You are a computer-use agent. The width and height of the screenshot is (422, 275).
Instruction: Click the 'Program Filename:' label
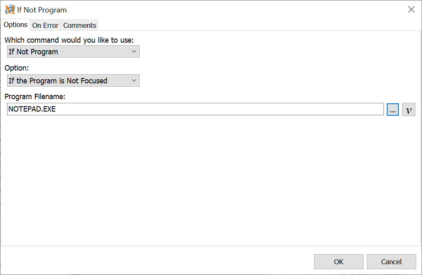tap(35, 97)
